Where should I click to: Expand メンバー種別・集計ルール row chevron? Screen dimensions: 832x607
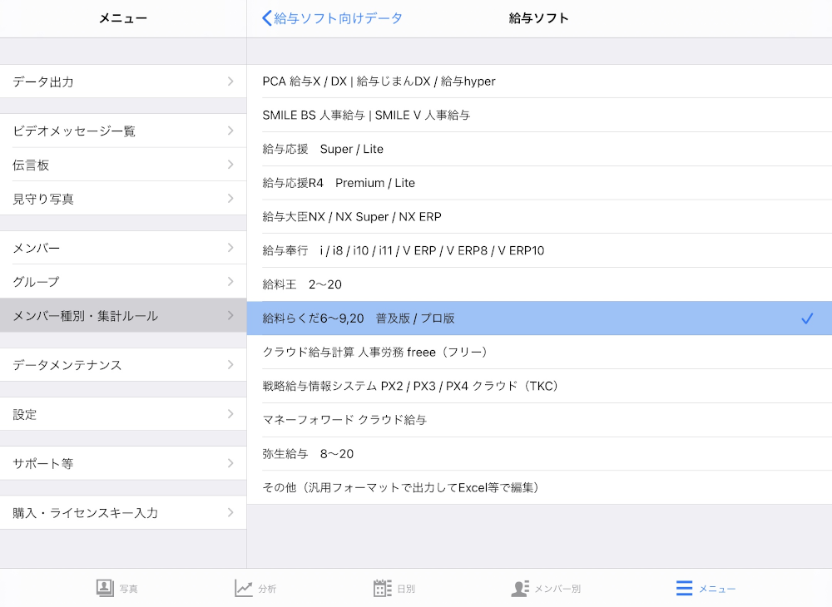tap(230, 315)
